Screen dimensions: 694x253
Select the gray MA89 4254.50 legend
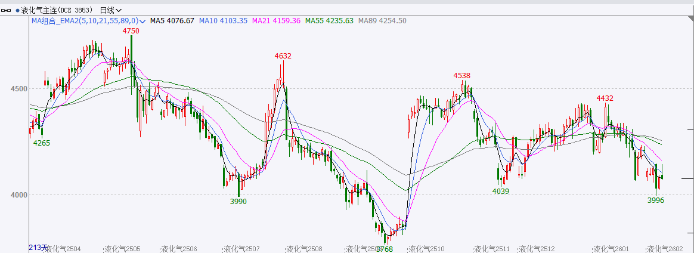pyautogui.click(x=382, y=21)
